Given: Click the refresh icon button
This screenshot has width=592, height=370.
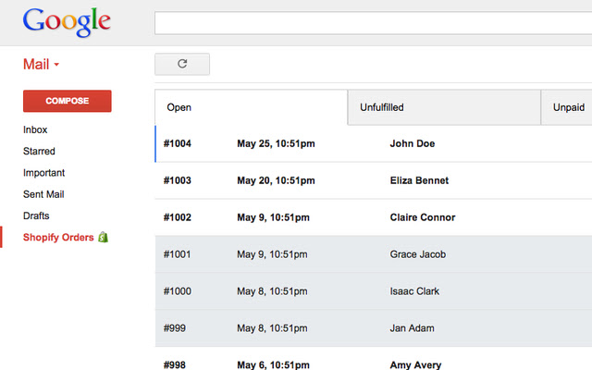Looking at the screenshot, I should (182, 64).
